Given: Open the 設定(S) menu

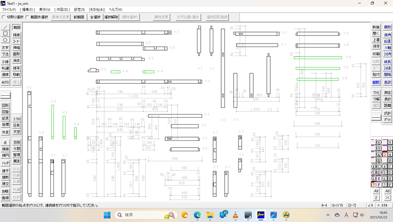Looking at the screenshot, I should [79, 9].
